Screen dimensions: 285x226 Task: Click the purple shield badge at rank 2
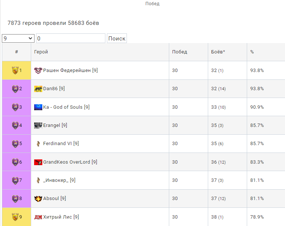pos(15,89)
